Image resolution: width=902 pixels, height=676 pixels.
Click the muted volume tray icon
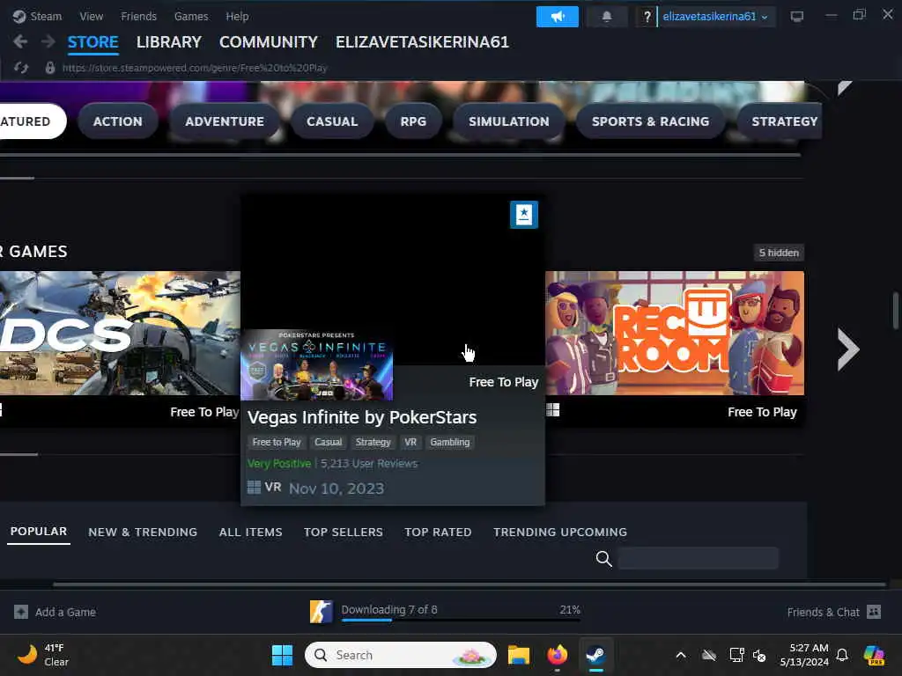759,655
